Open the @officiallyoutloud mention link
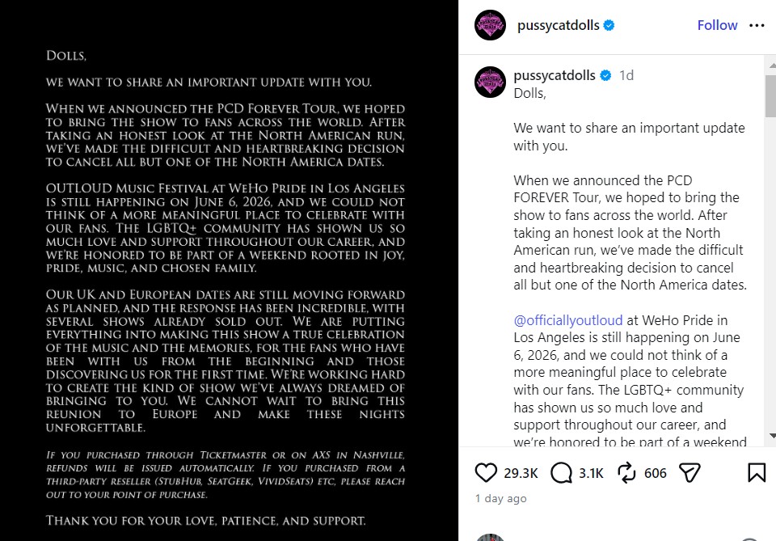 (x=567, y=320)
